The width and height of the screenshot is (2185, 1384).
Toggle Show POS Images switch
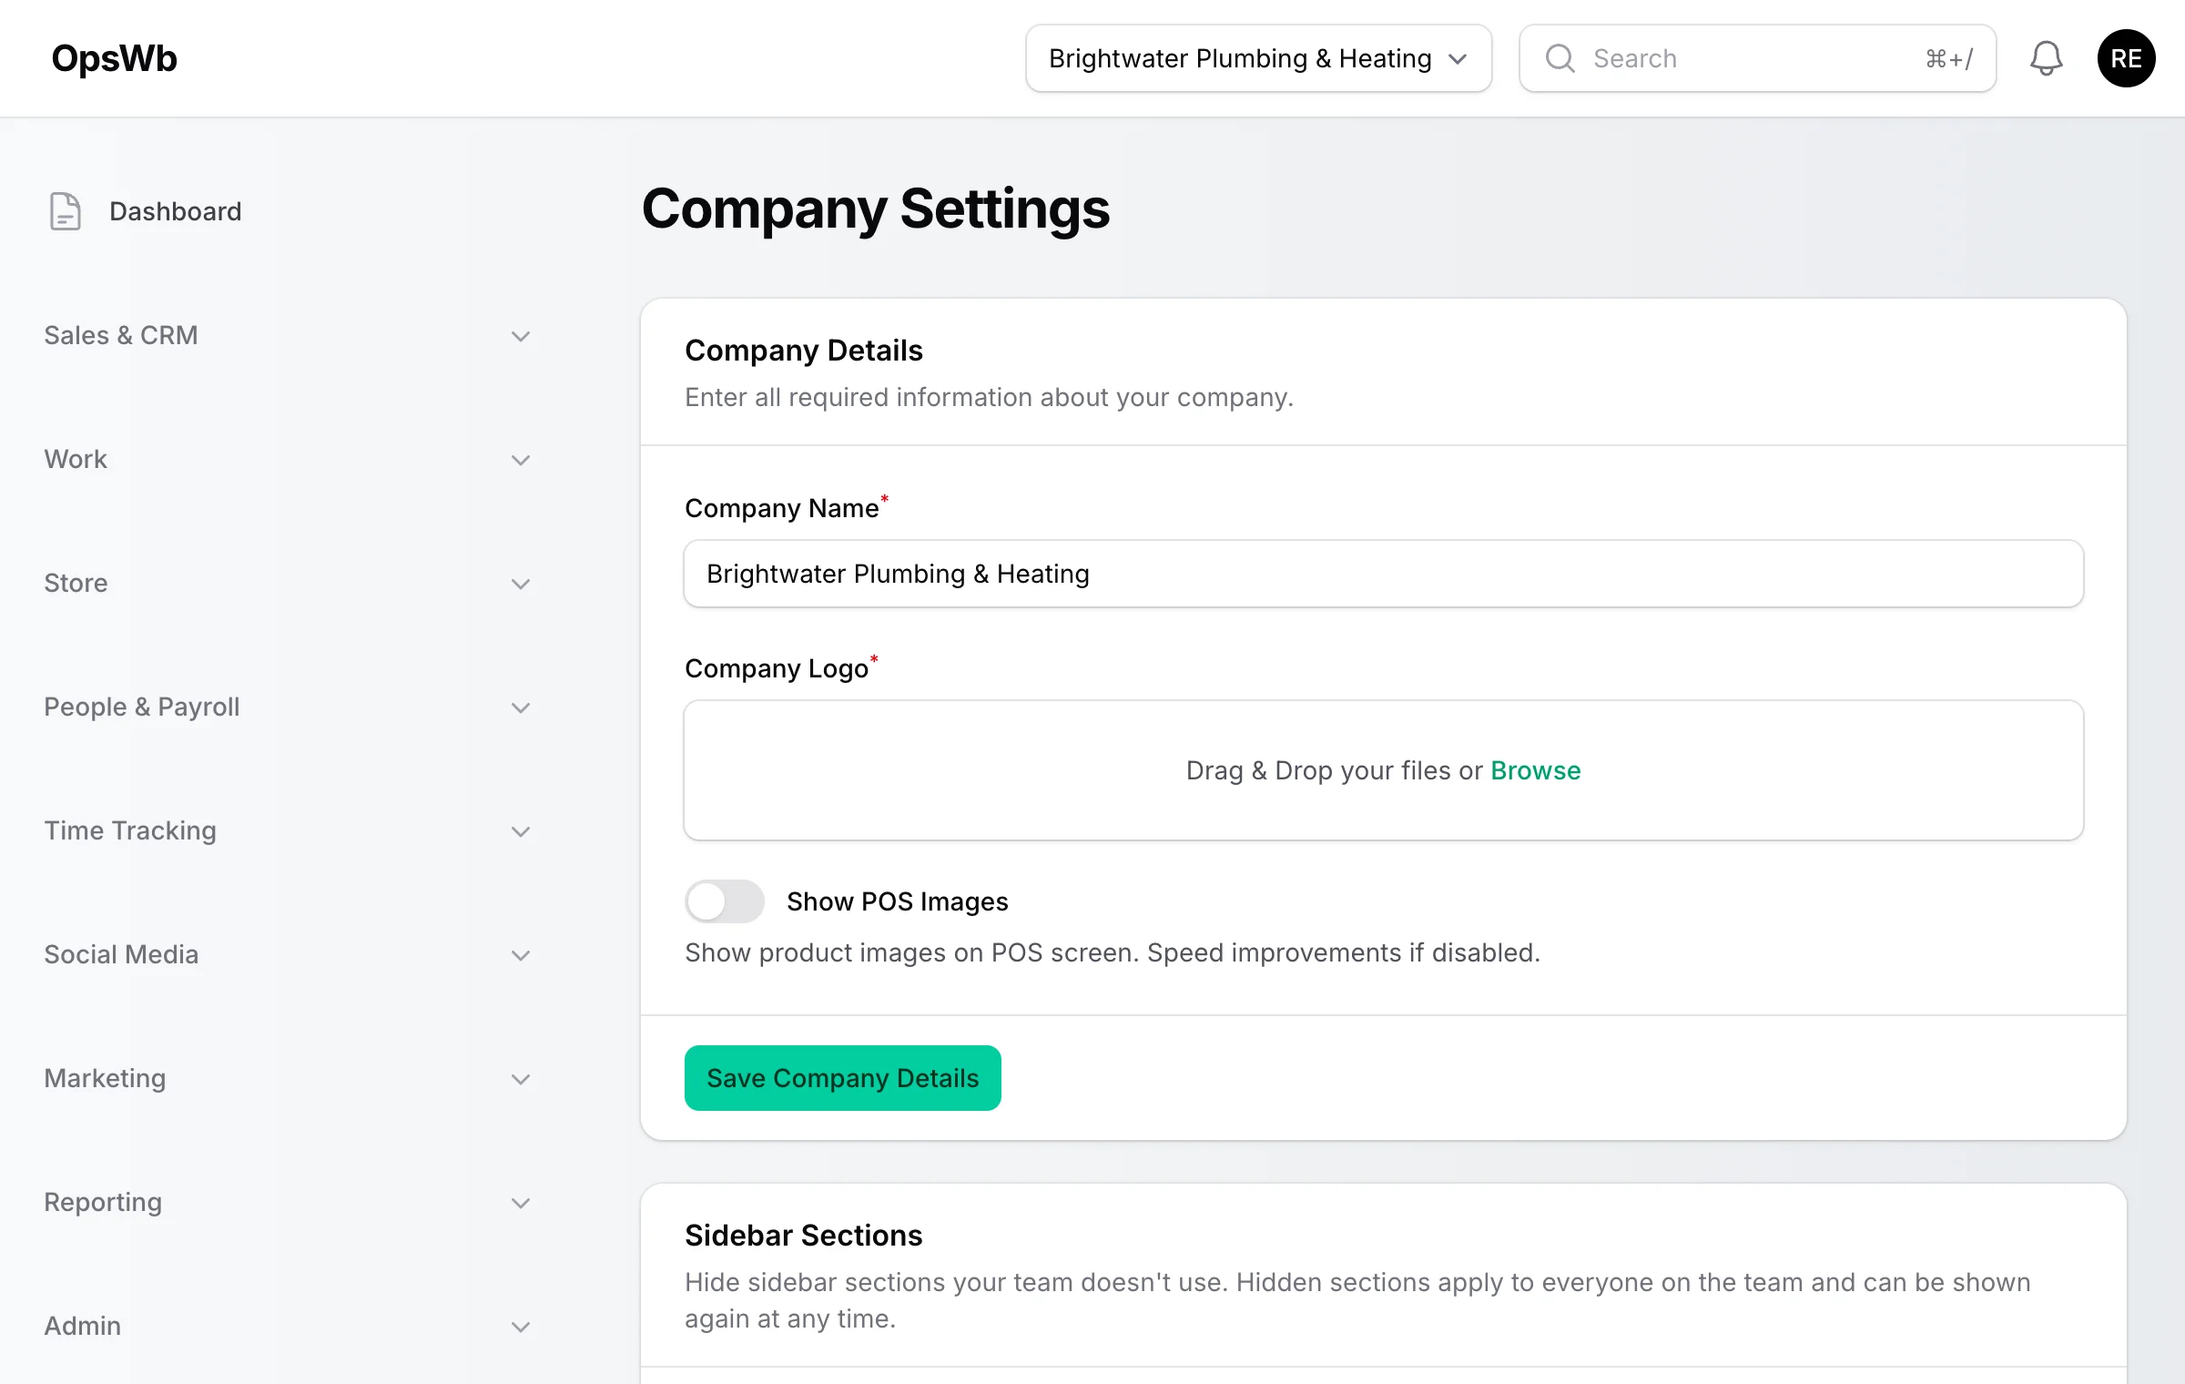(x=724, y=901)
